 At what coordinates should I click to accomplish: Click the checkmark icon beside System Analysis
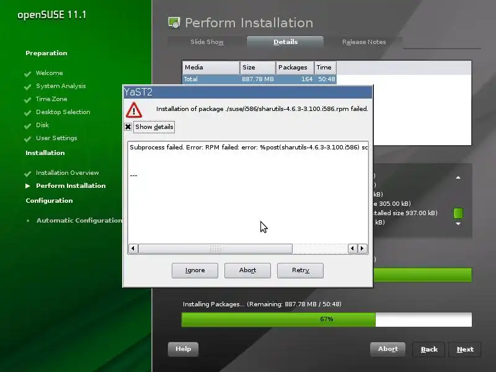pos(27,87)
